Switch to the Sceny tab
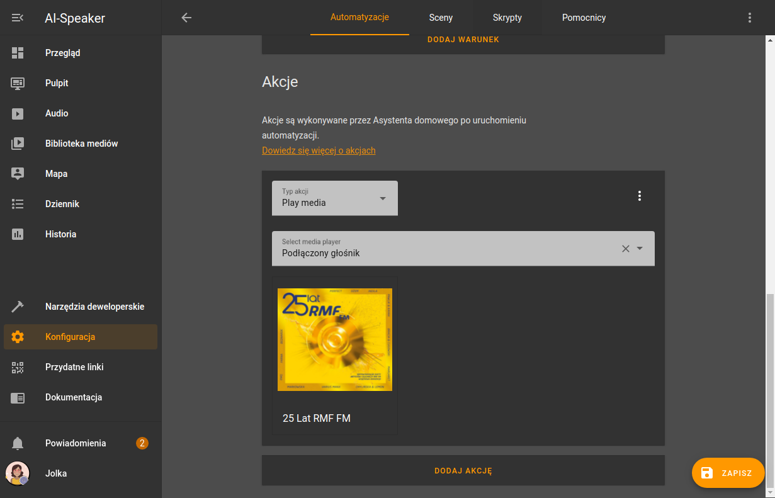775x498 pixels. point(441,18)
